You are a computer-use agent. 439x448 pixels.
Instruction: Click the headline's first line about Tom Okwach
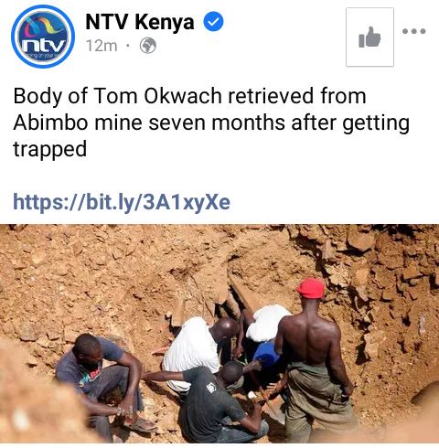(x=189, y=96)
